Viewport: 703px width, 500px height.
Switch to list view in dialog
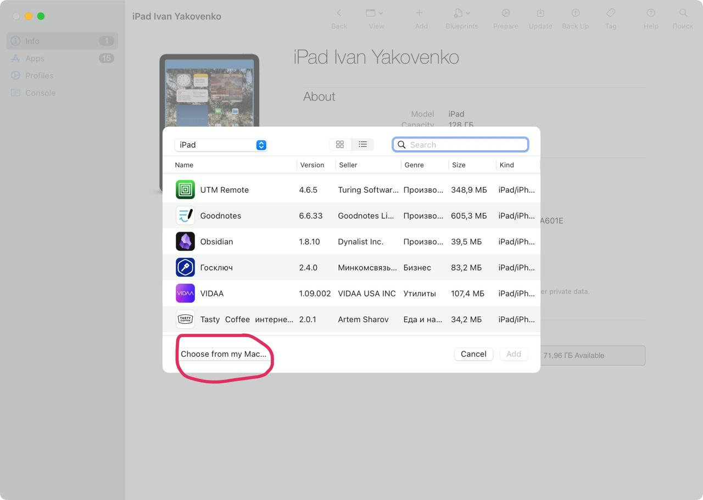point(362,144)
